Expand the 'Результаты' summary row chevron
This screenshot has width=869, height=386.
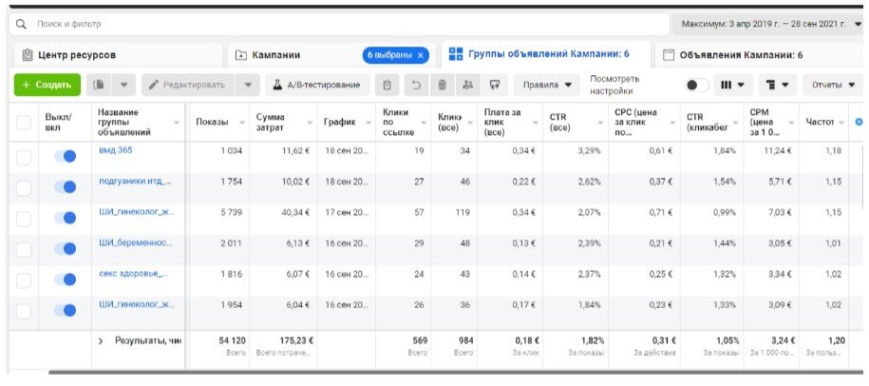[x=101, y=341]
